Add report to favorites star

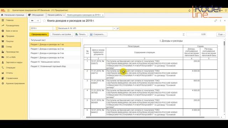tap(44, 21)
